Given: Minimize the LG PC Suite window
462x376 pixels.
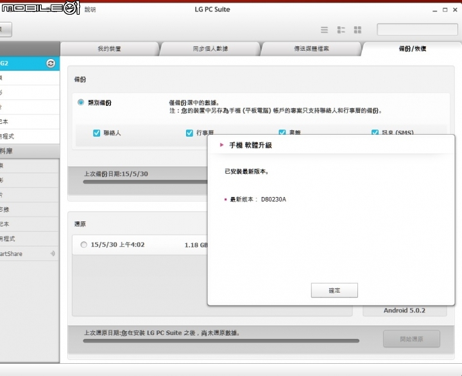Looking at the screenshot, I should [435, 10].
